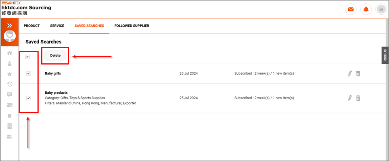Delete Baby products via trash icon
The width and height of the screenshot is (389, 161).
(x=358, y=98)
